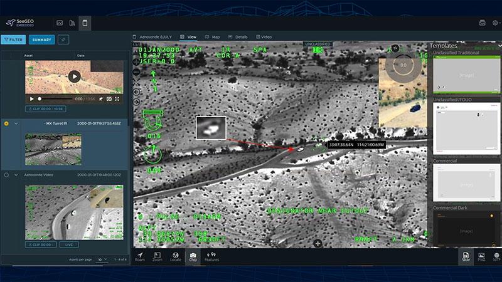The height and width of the screenshot is (282, 502).
Task: Click the SeeGEO Embedded logo
Action: (x=20, y=23)
